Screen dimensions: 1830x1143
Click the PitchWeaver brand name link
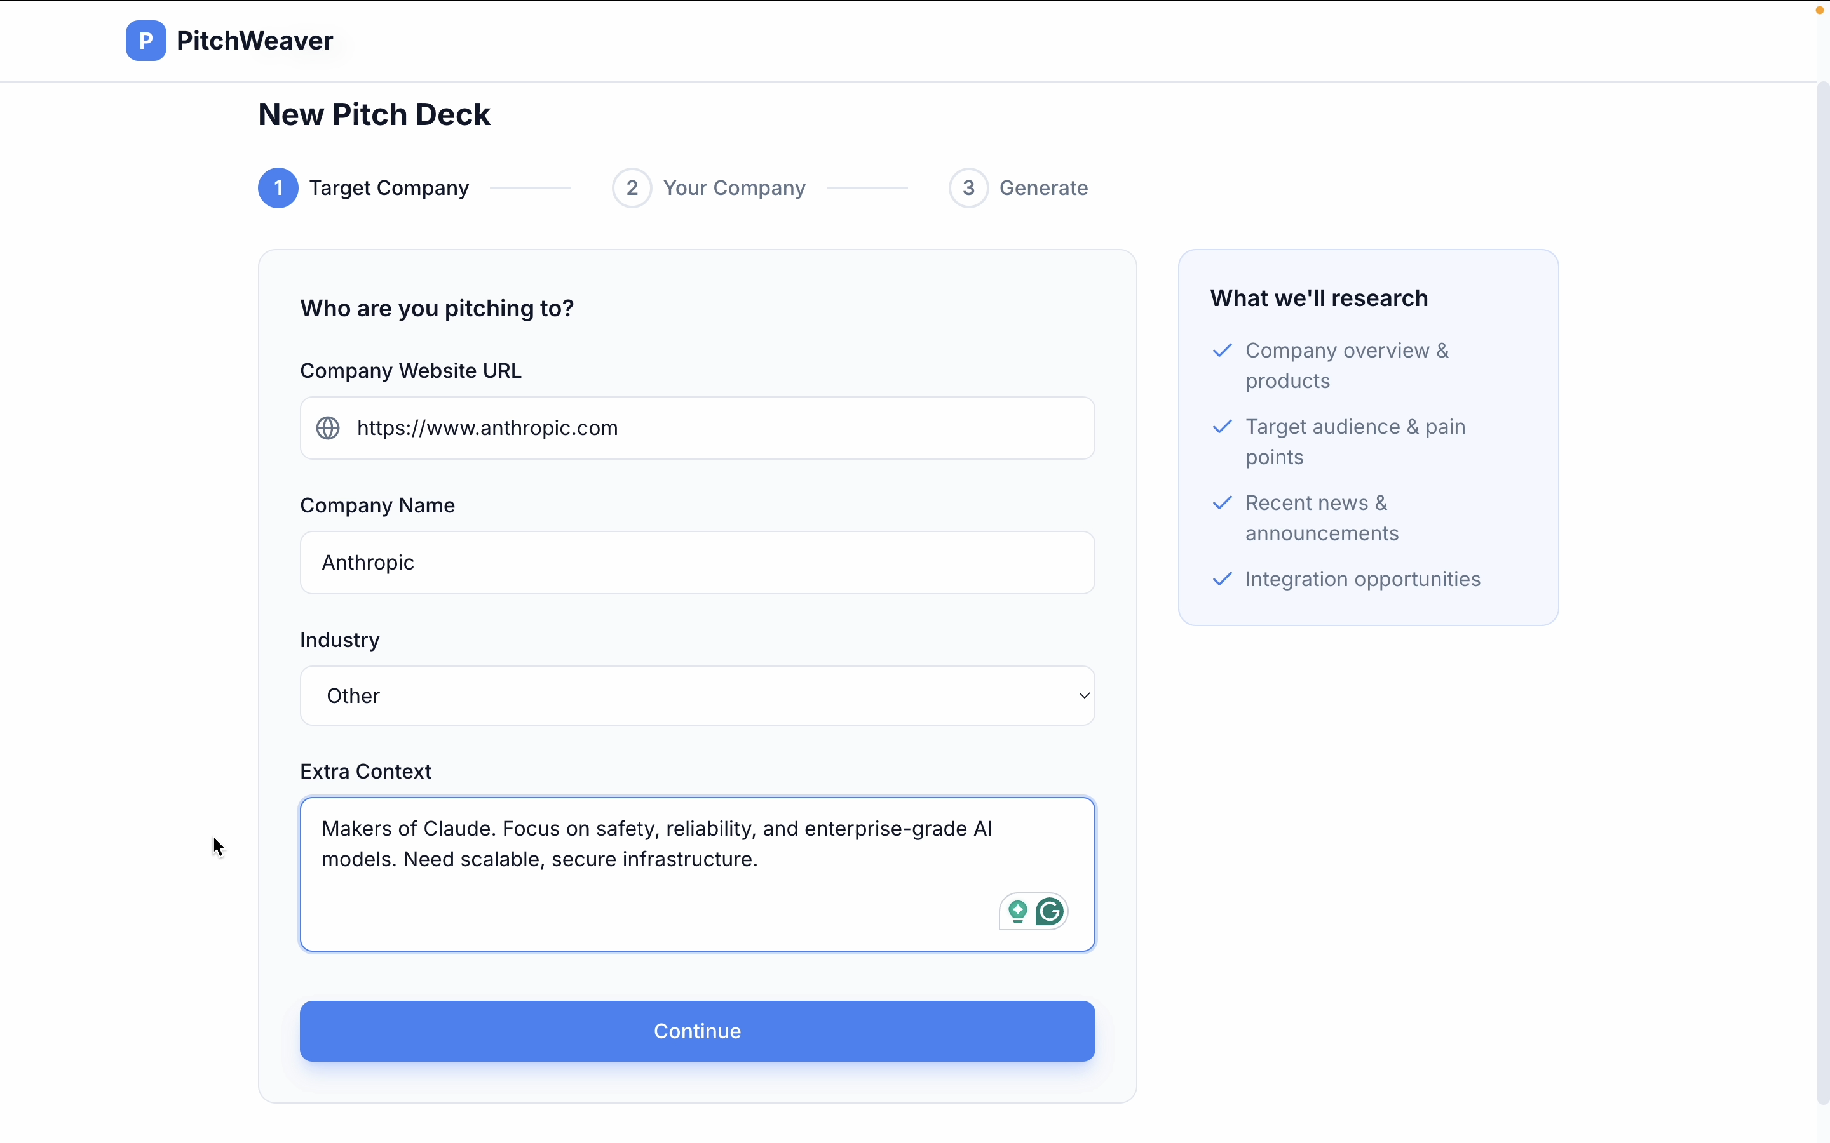point(254,41)
